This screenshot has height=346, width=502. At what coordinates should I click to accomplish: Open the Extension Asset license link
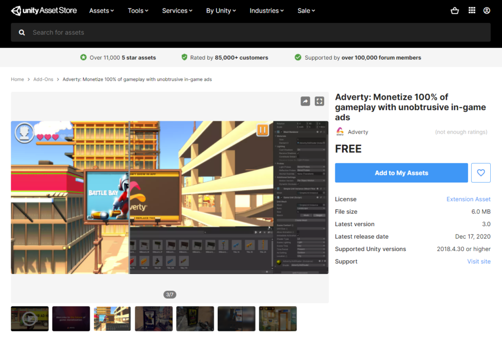[468, 199]
